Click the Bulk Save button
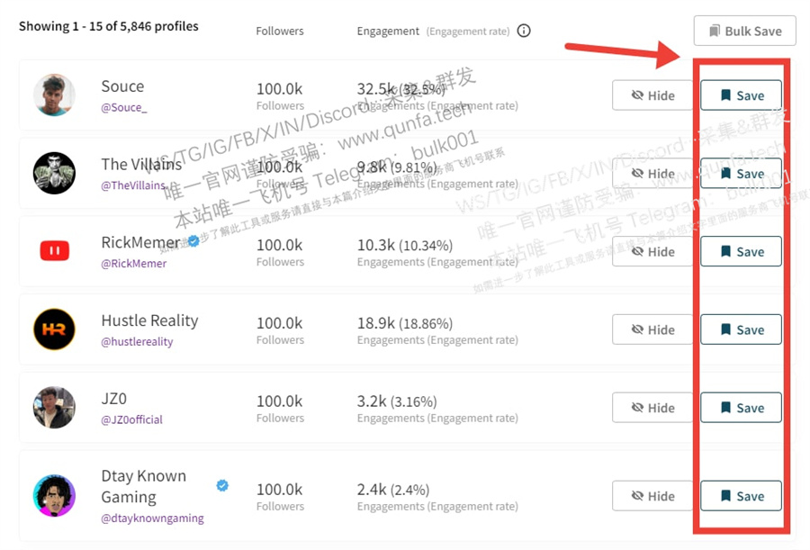This screenshot has width=810, height=550. coord(744,31)
